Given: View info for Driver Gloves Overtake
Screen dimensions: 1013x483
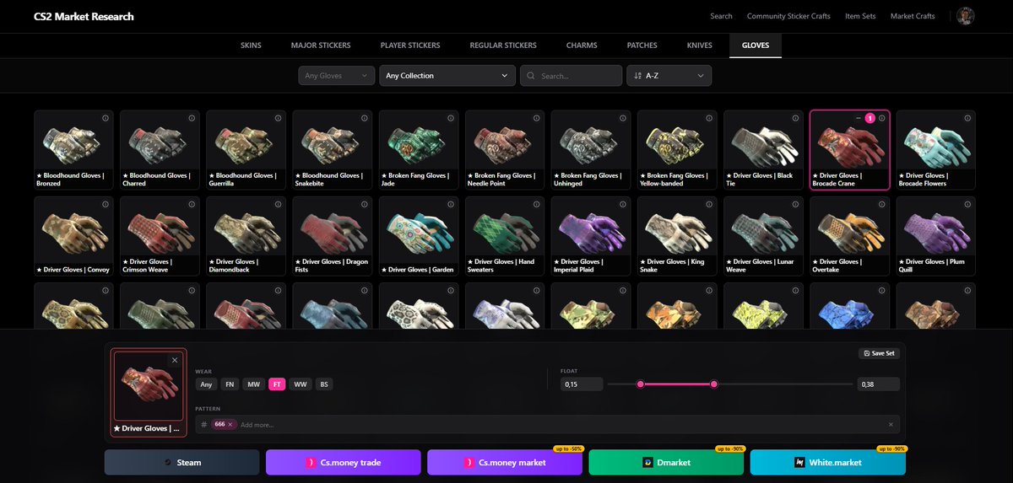Looking at the screenshot, I should coord(880,204).
